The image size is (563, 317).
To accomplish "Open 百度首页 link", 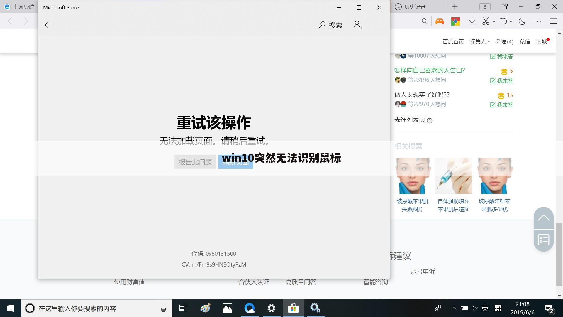I will point(453,42).
